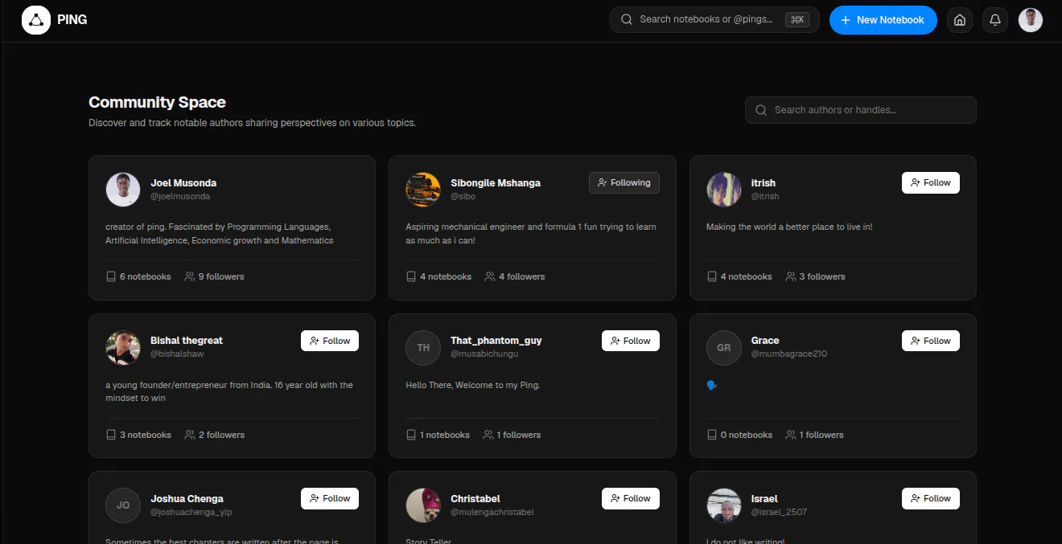Focus the Search notebooks or @pings field

[714, 20]
